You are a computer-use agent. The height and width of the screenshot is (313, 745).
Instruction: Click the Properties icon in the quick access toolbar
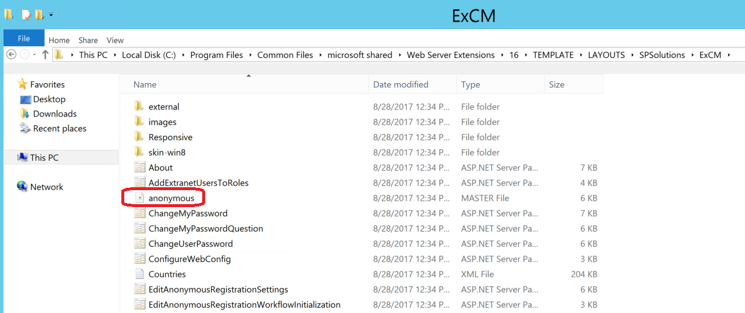(26, 15)
